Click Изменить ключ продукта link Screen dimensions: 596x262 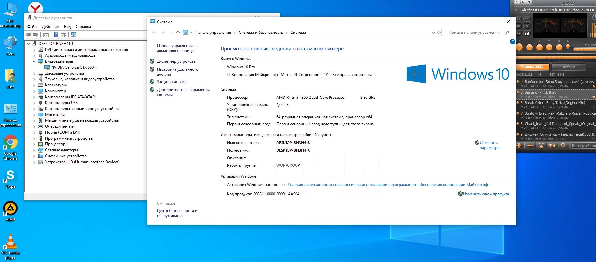point(486,194)
